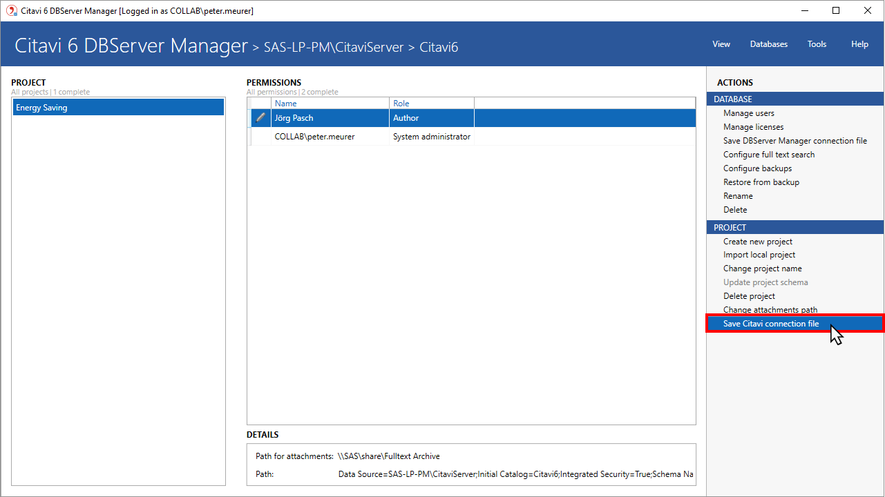The image size is (885, 497).
Task: Open the Help menu
Action: (859, 44)
